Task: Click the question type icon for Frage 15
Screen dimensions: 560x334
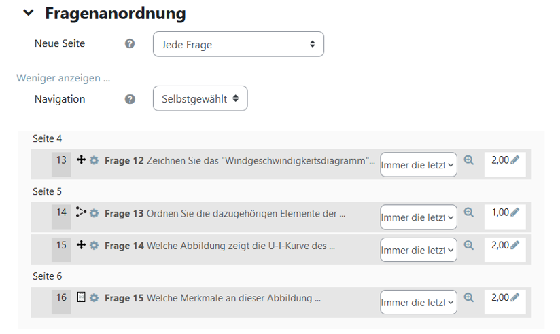Action: click(81, 297)
